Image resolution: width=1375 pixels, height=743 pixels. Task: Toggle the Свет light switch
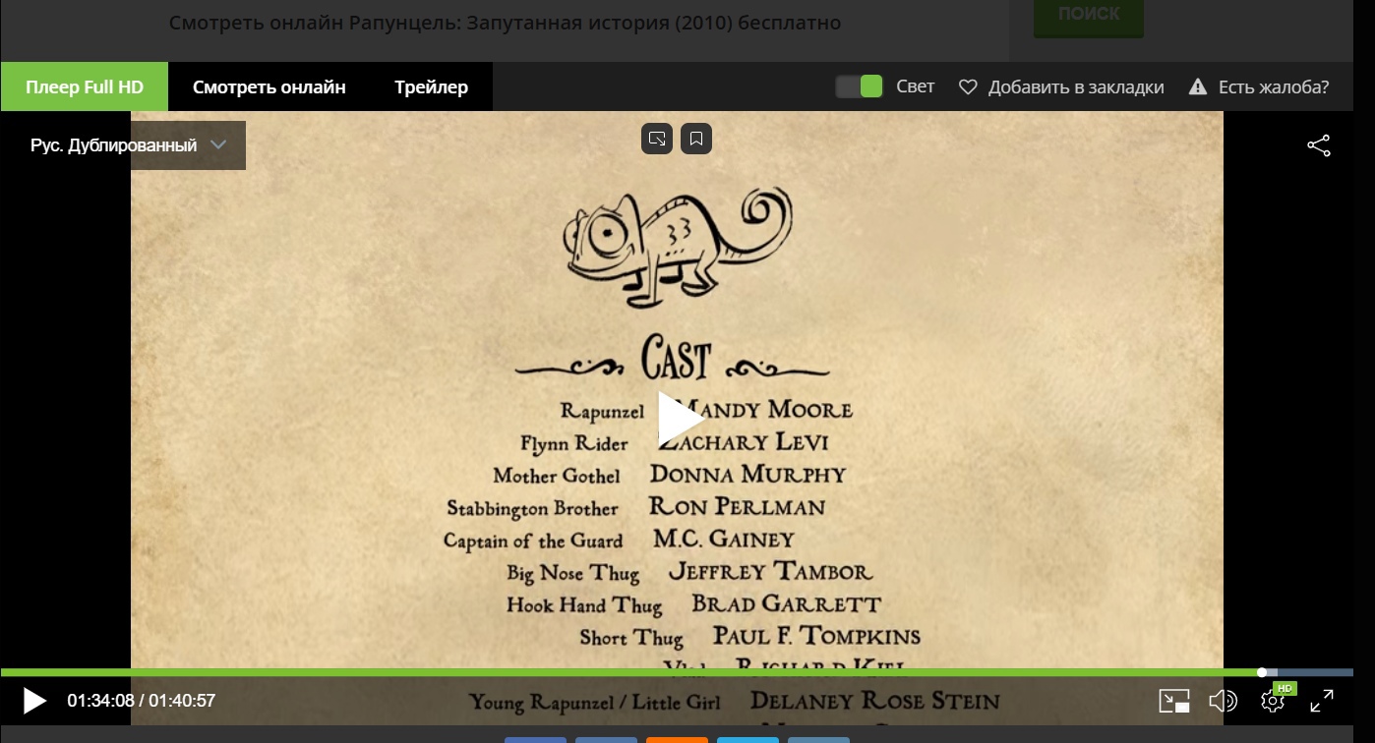[860, 86]
